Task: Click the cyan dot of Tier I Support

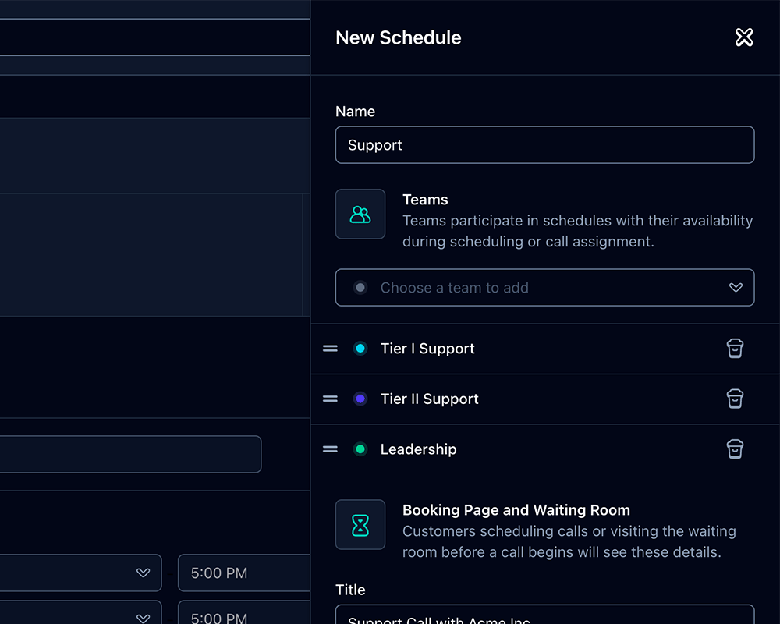Action: [x=360, y=349]
